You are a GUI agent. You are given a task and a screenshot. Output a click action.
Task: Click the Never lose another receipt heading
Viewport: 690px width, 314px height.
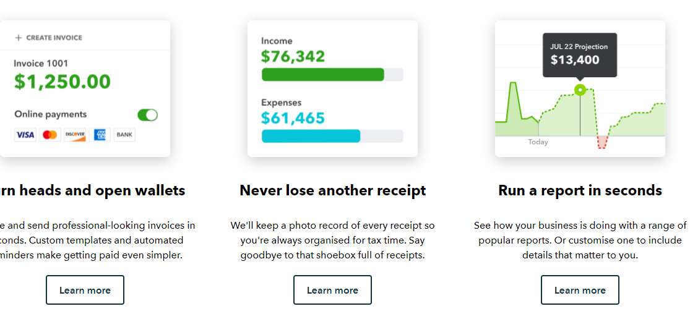(x=333, y=190)
